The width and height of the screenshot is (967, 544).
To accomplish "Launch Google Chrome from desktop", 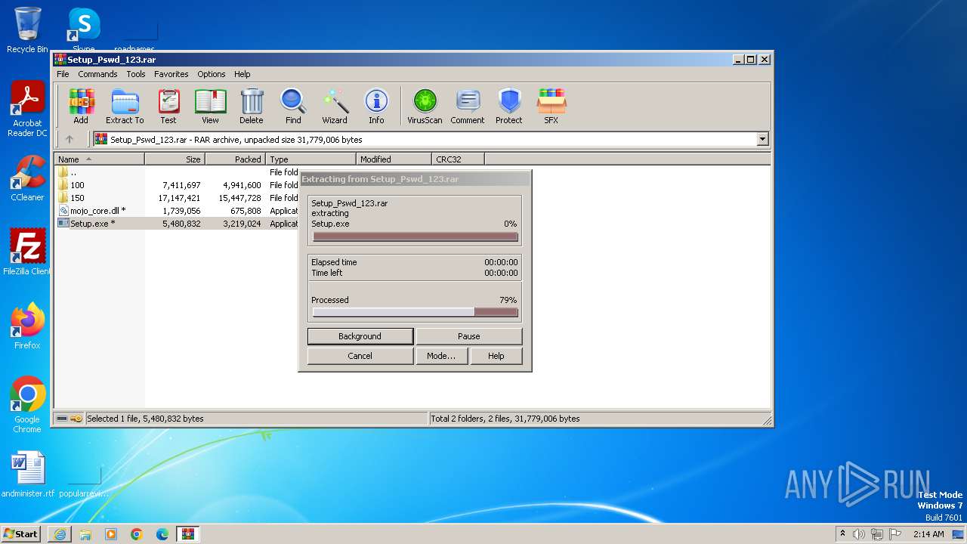I will (27, 405).
